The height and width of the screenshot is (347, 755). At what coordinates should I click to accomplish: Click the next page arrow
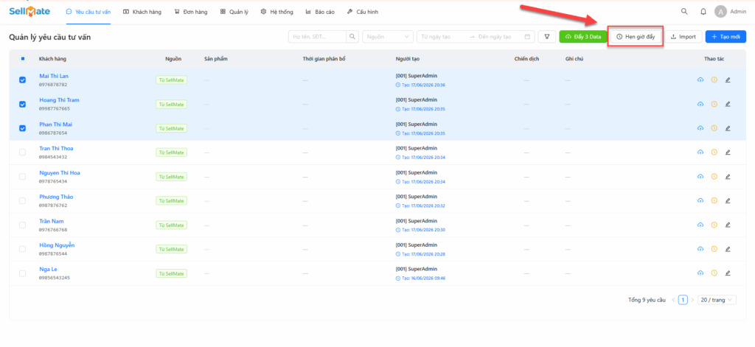(692, 300)
